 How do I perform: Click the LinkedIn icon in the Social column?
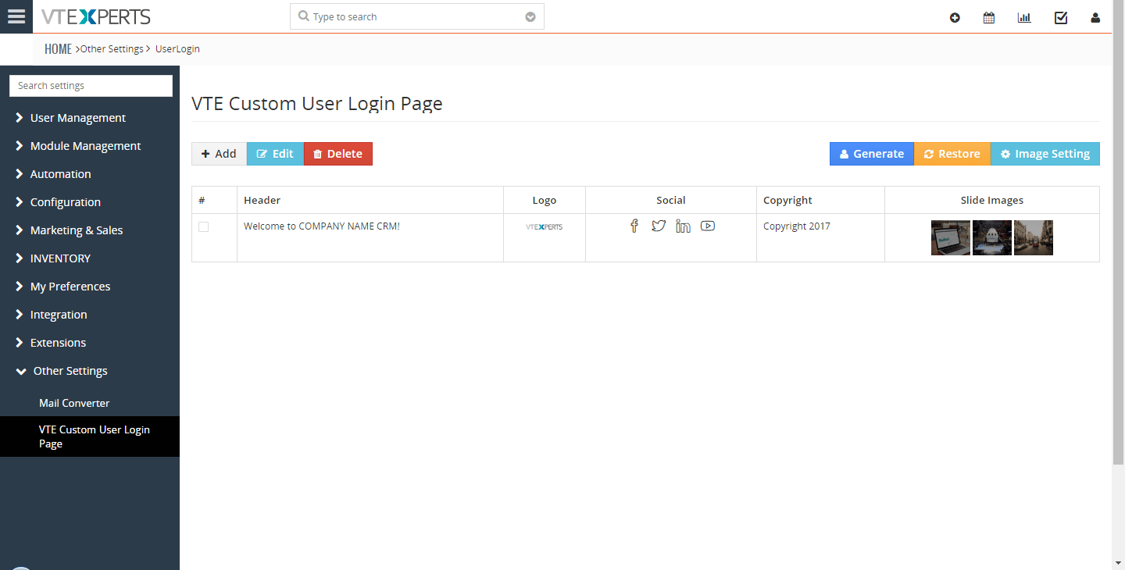click(683, 226)
